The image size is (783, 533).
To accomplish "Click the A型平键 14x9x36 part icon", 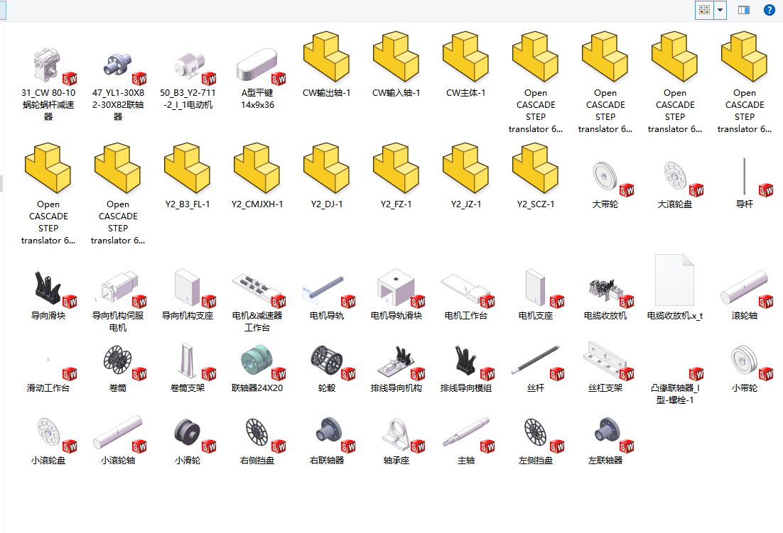I will pos(257,65).
